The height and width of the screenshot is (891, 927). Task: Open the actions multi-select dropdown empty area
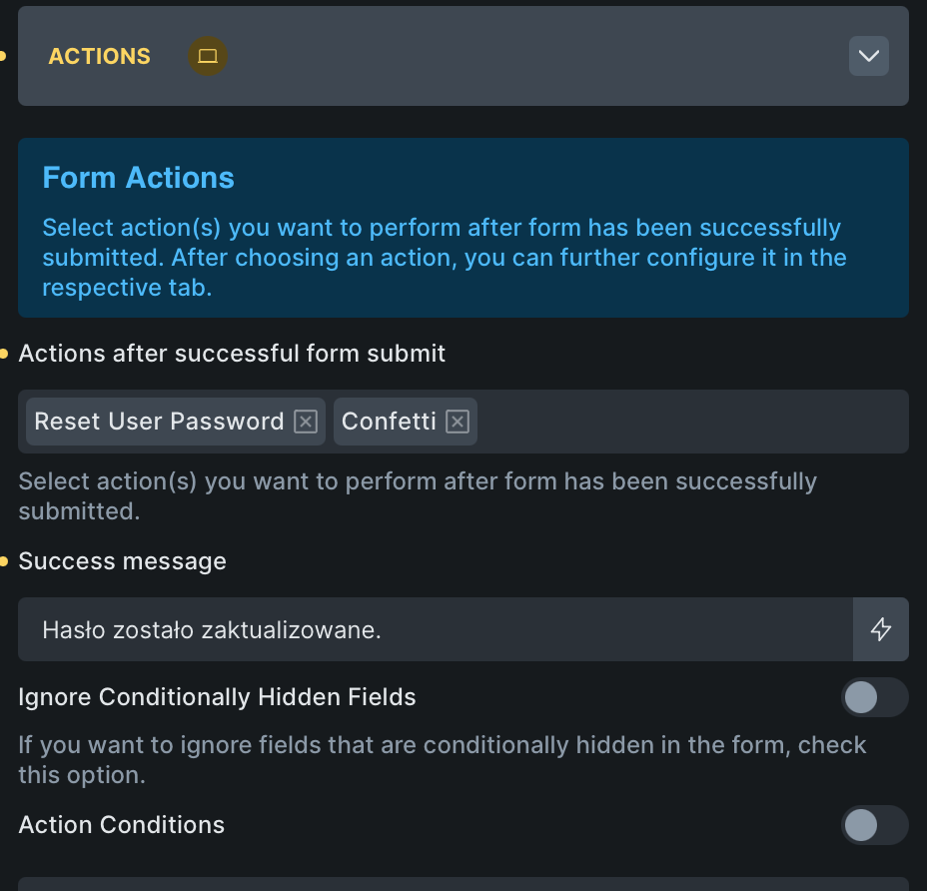pos(689,422)
